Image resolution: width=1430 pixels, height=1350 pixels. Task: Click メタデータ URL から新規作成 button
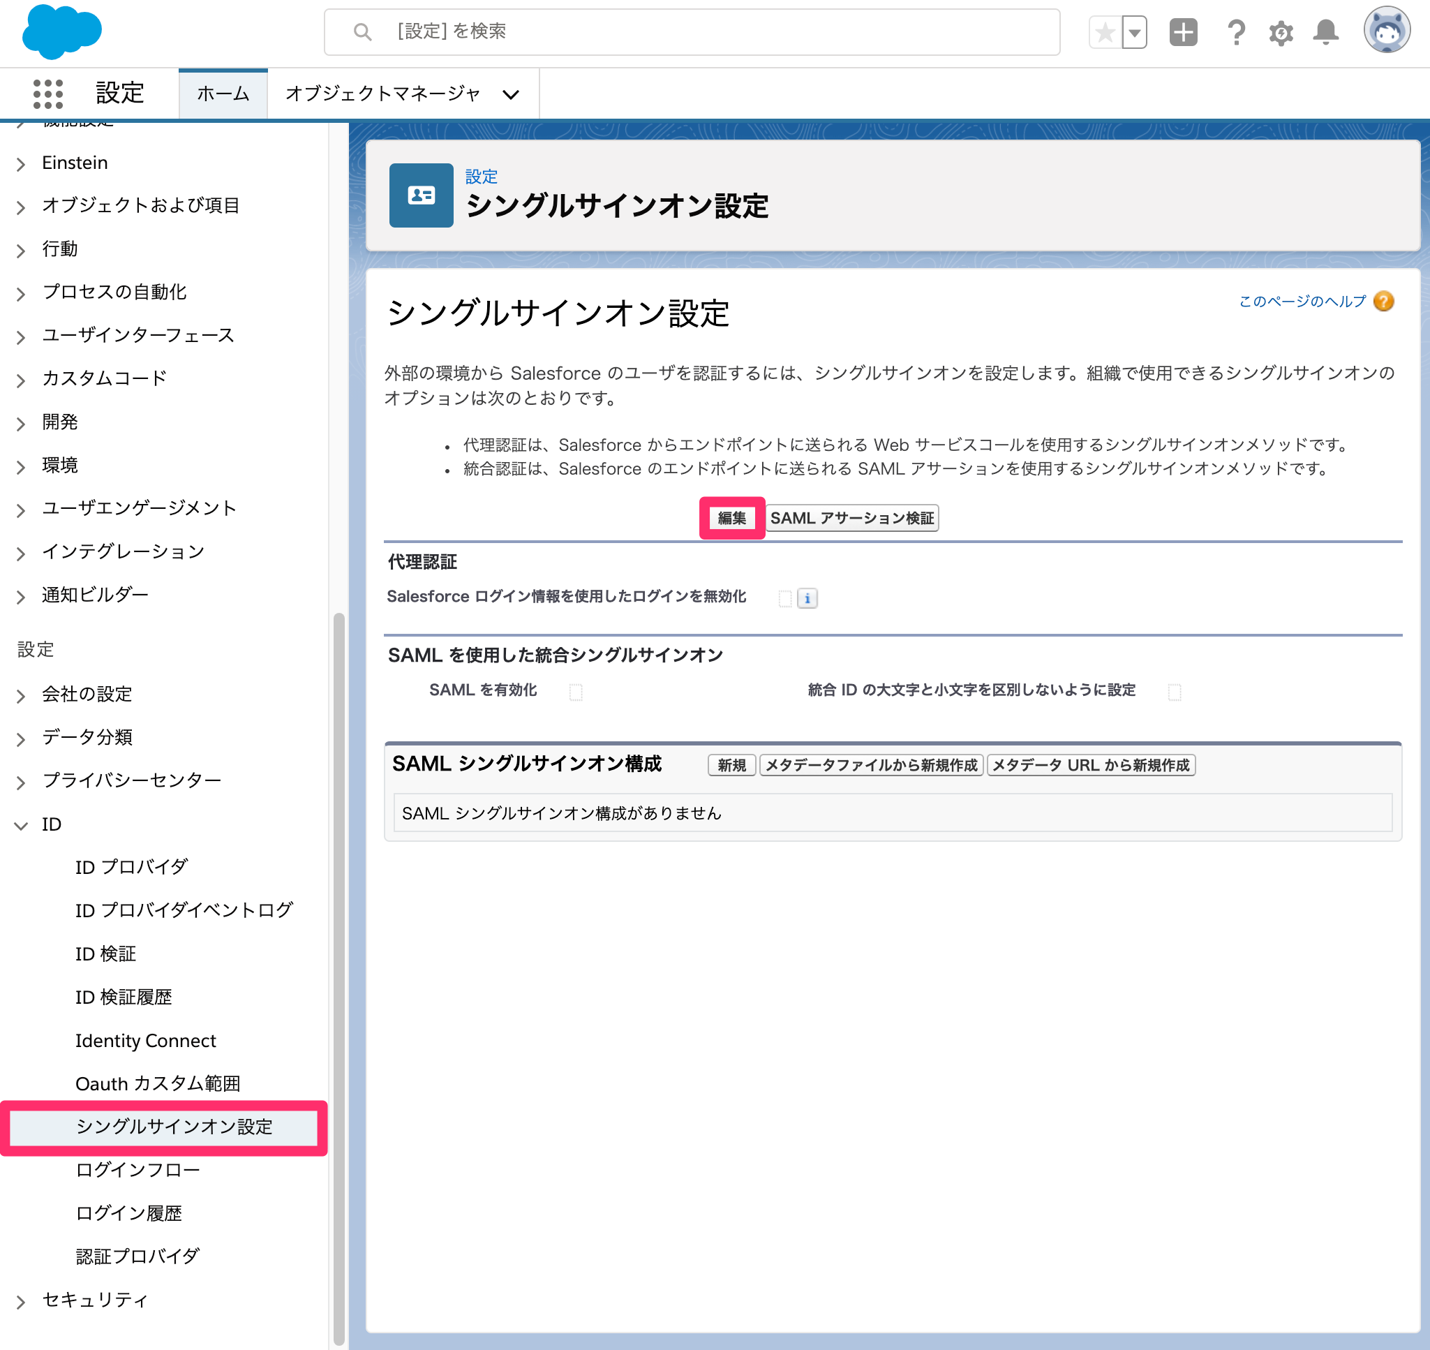click(x=1091, y=765)
